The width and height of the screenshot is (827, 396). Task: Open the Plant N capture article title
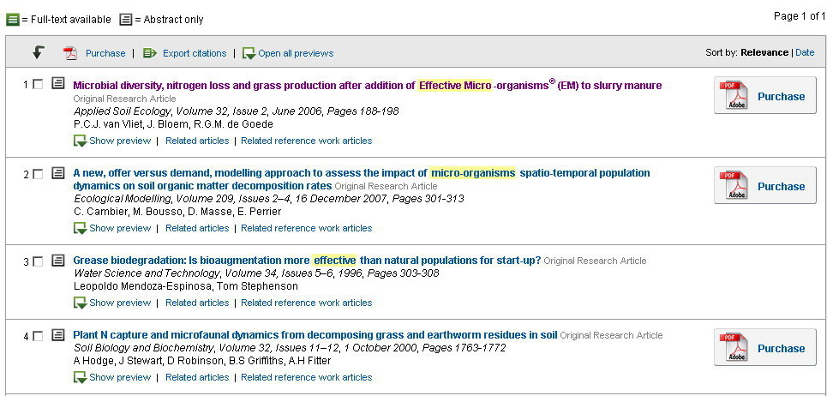point(315,335)
